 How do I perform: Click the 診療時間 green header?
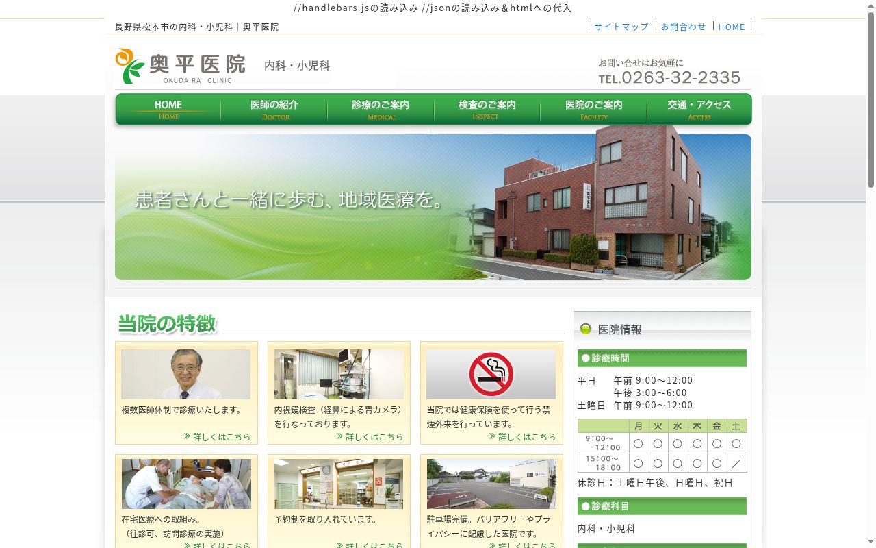tap(662, 358)
